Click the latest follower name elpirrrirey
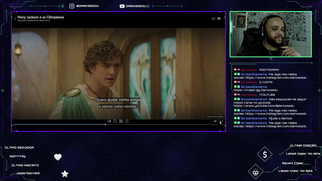The height and width of the screenshot is (181, 322). click(18, 156)
